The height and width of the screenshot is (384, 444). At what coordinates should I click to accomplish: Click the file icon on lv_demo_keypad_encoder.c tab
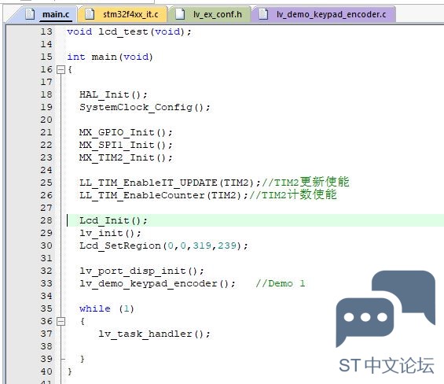[263, 14]
